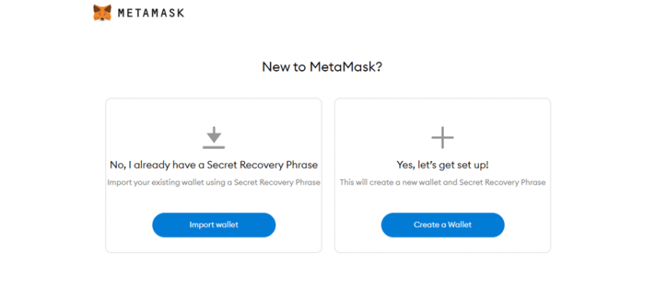Viewport: 667px width, 288px height.
Task: Click the MetaMask fox logo
Action: 102,12
